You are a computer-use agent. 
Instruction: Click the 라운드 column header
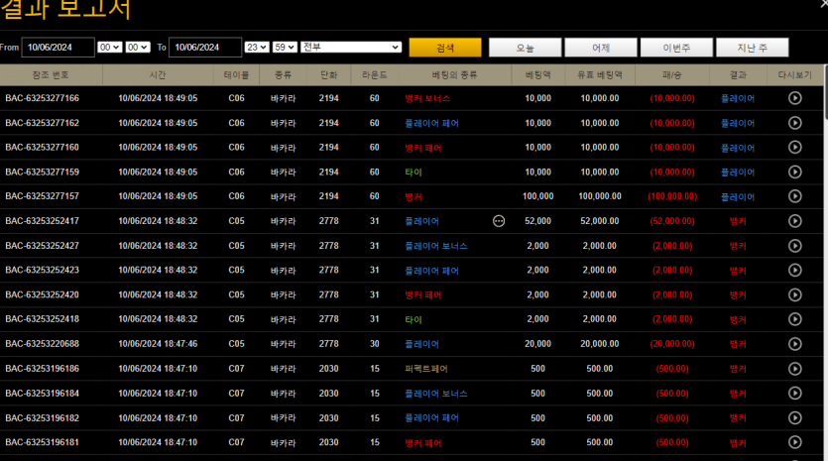point(375,75)
